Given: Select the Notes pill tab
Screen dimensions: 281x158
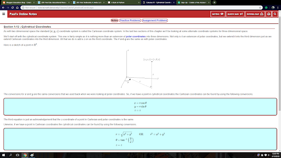Looking at the screenshot, I should (x=114, y=21).
